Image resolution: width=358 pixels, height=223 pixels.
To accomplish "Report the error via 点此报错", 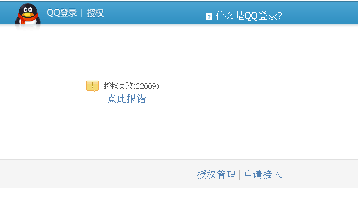I will pyautogui.click(x=126, y=99).
